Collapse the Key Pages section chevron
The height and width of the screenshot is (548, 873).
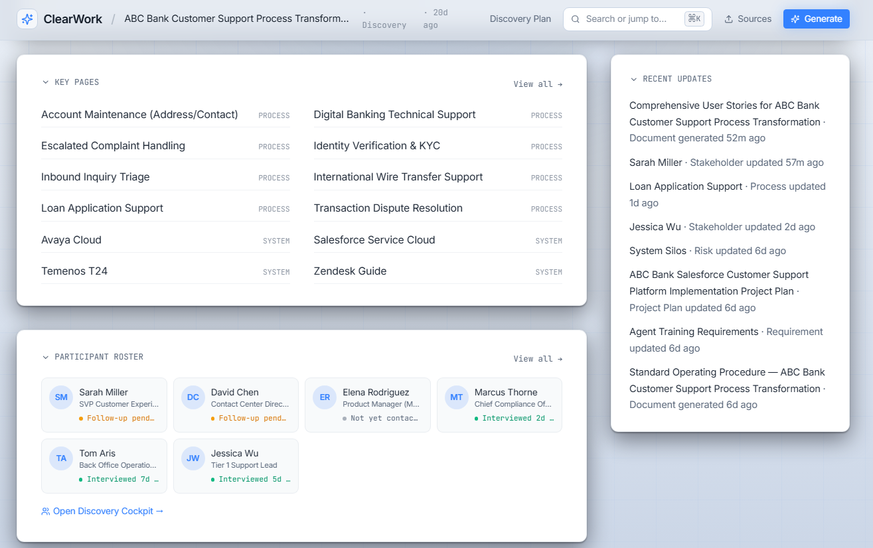click(x=45, y=82)
